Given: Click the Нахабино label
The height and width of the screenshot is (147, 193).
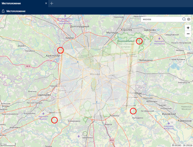Looking at the screenshot, I should [30, 51].
